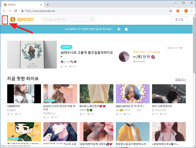
Task: Reload the page with the refresh icon
Action: pos(16,11)
